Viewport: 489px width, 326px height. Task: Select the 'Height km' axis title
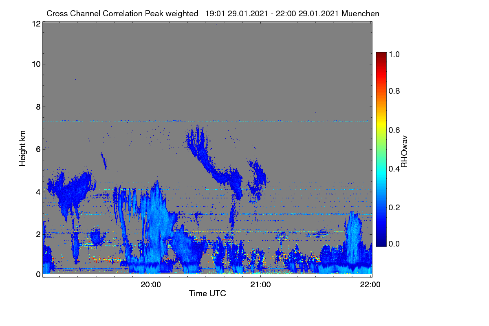(x=22, y=149)
